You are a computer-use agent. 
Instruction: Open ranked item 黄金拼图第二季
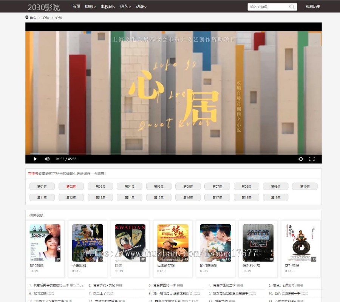point(224,285)
